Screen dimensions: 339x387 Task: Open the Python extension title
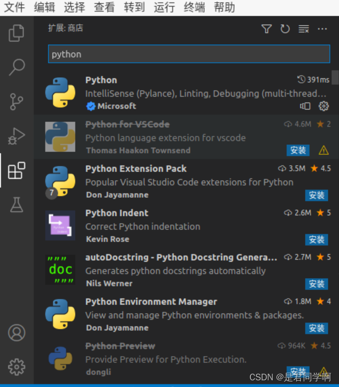[101, 80]
